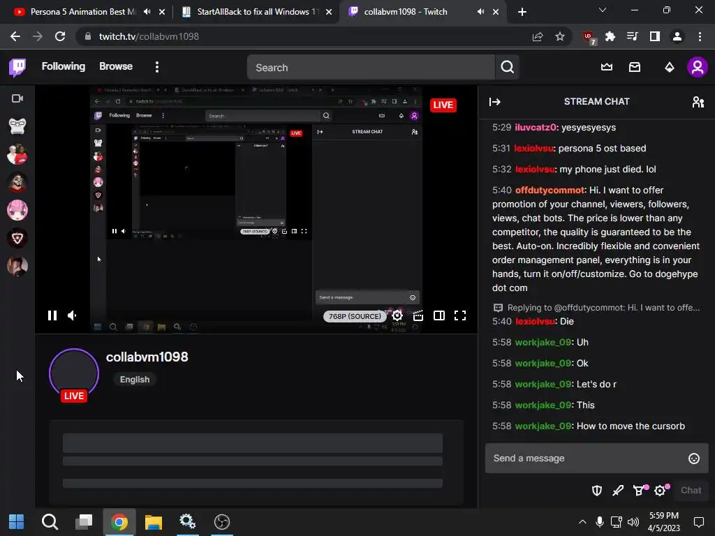
Task: Click the Get Bits diamond icon
Action: point(669,68)
